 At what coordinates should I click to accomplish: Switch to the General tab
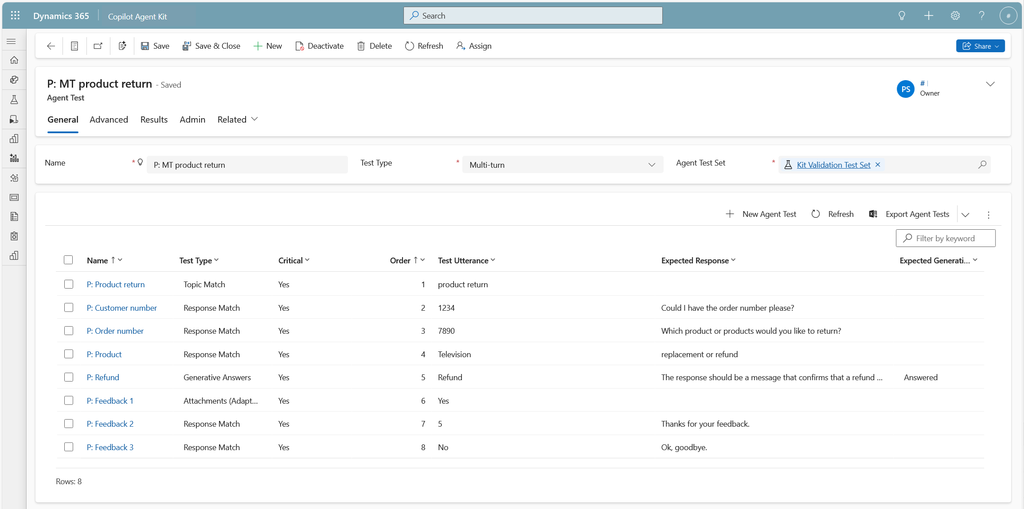click(x=63, y=120)
